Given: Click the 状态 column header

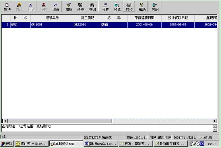Looking at the screenshot, I should click(x=20, y=18).
